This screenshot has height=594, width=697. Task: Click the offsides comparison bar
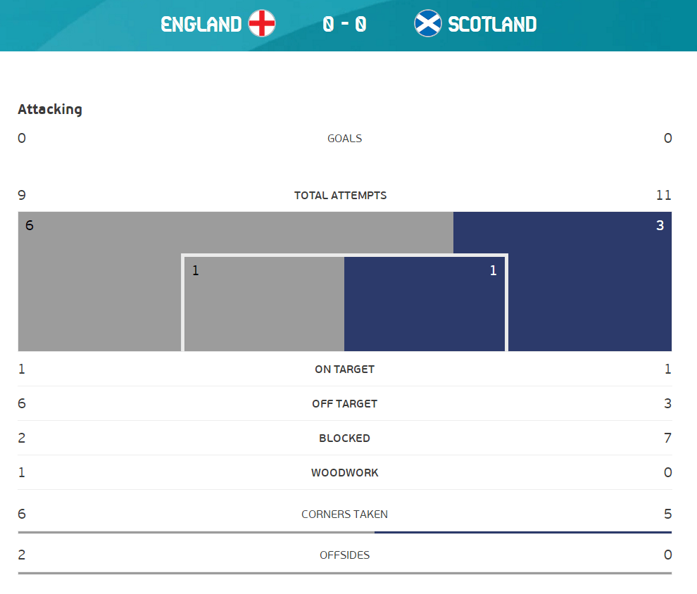[344, 574]
